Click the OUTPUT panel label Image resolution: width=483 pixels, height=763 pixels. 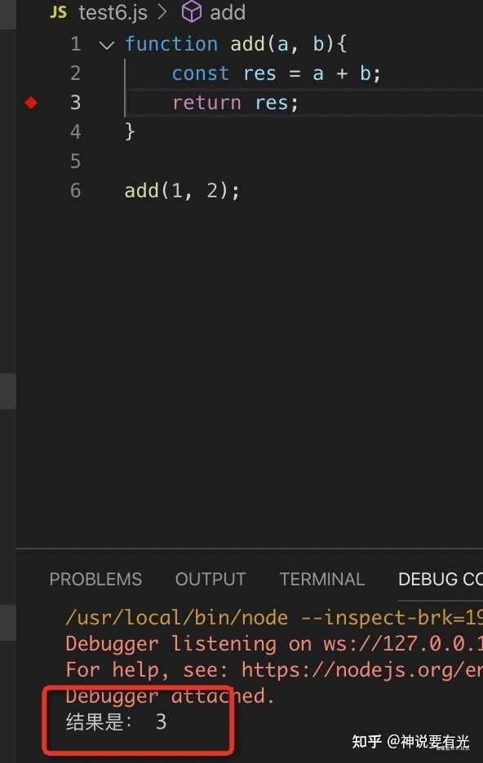tap(210, 579)
